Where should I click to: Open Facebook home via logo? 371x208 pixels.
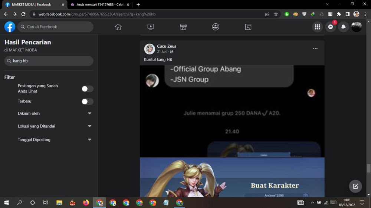(10, 27)
